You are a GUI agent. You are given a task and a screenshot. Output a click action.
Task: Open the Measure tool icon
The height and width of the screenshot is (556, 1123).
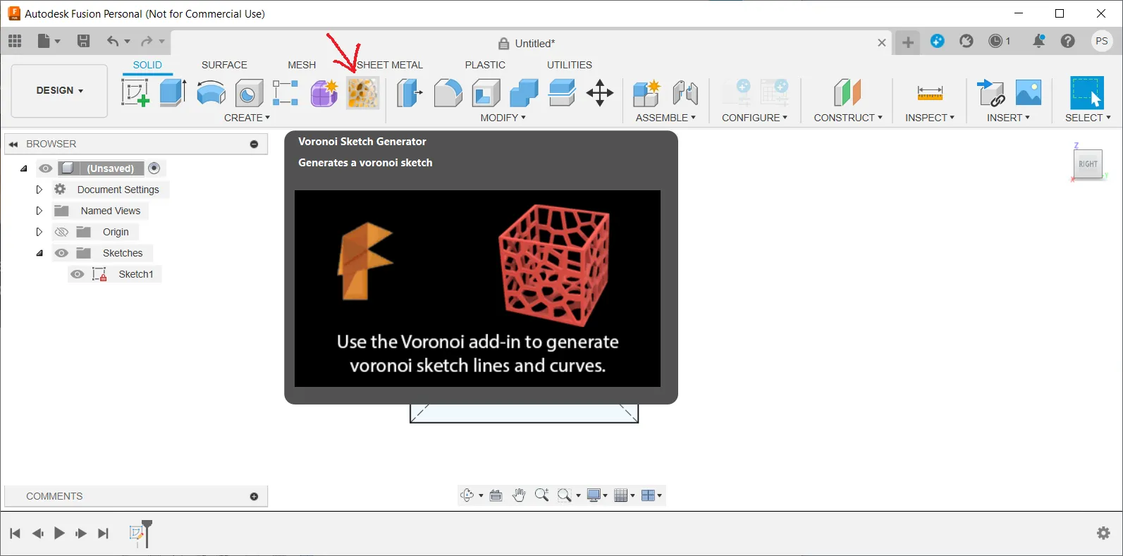(930, 92)
